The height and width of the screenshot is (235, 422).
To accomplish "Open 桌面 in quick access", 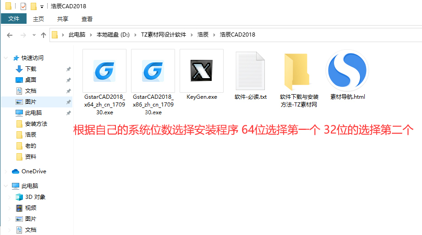I will coord(31,80).
